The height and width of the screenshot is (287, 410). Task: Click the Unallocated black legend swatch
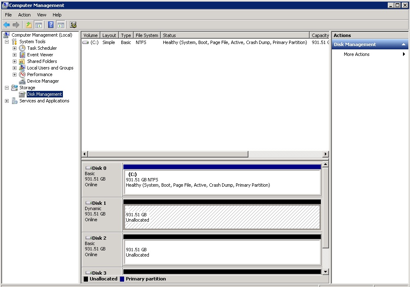click(x=86, y=279)
